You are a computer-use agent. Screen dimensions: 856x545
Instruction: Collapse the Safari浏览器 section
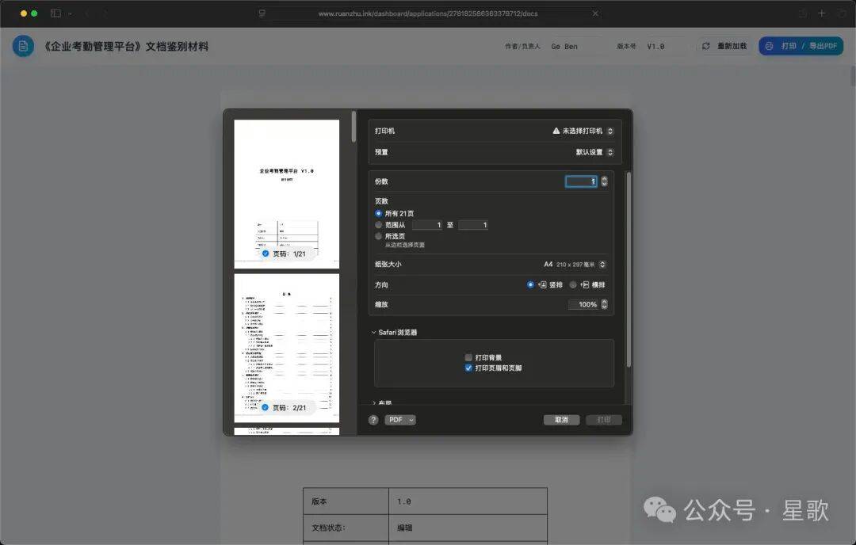coord(373,333)
